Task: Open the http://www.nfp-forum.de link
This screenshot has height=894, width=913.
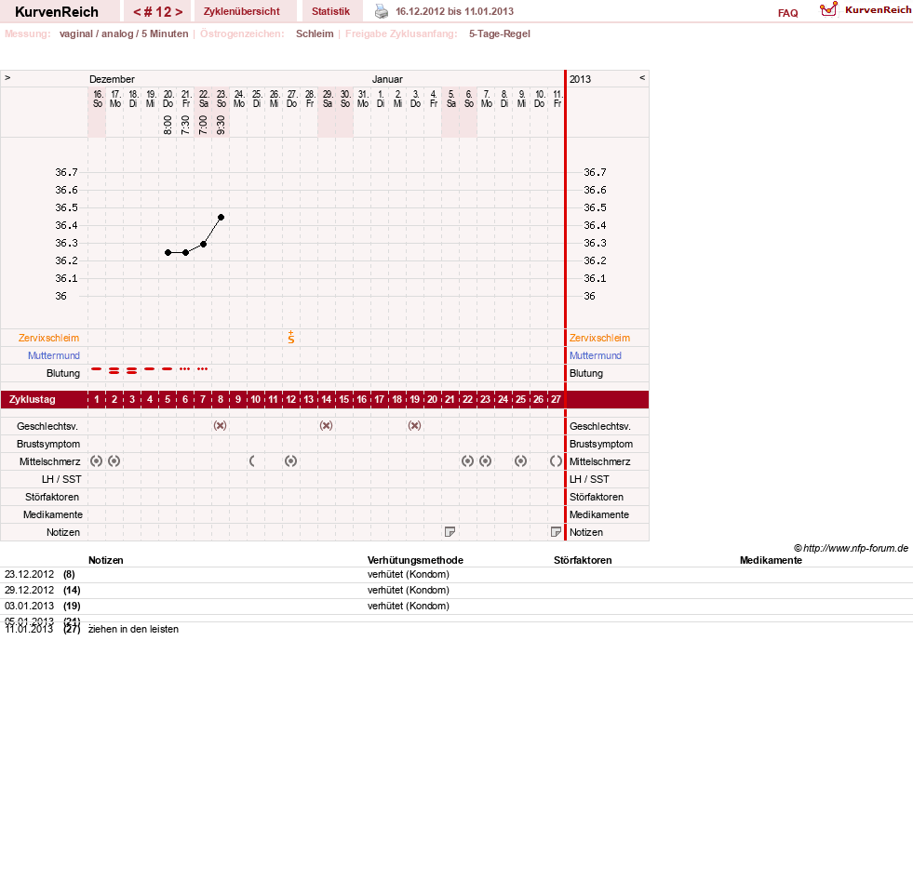Action: 855,548
